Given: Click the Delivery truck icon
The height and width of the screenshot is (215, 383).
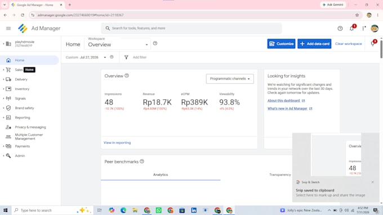Looking at the screenshot, I should 8,79.
